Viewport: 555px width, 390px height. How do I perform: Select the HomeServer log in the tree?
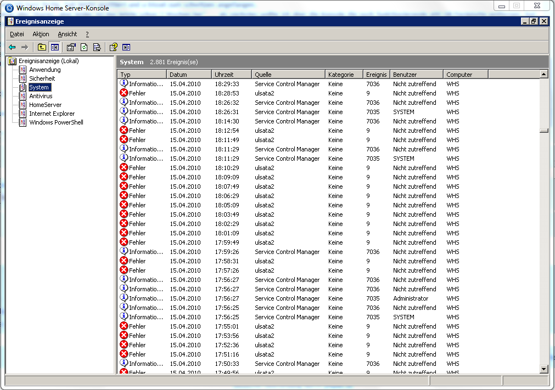click(x=46, y=105)
